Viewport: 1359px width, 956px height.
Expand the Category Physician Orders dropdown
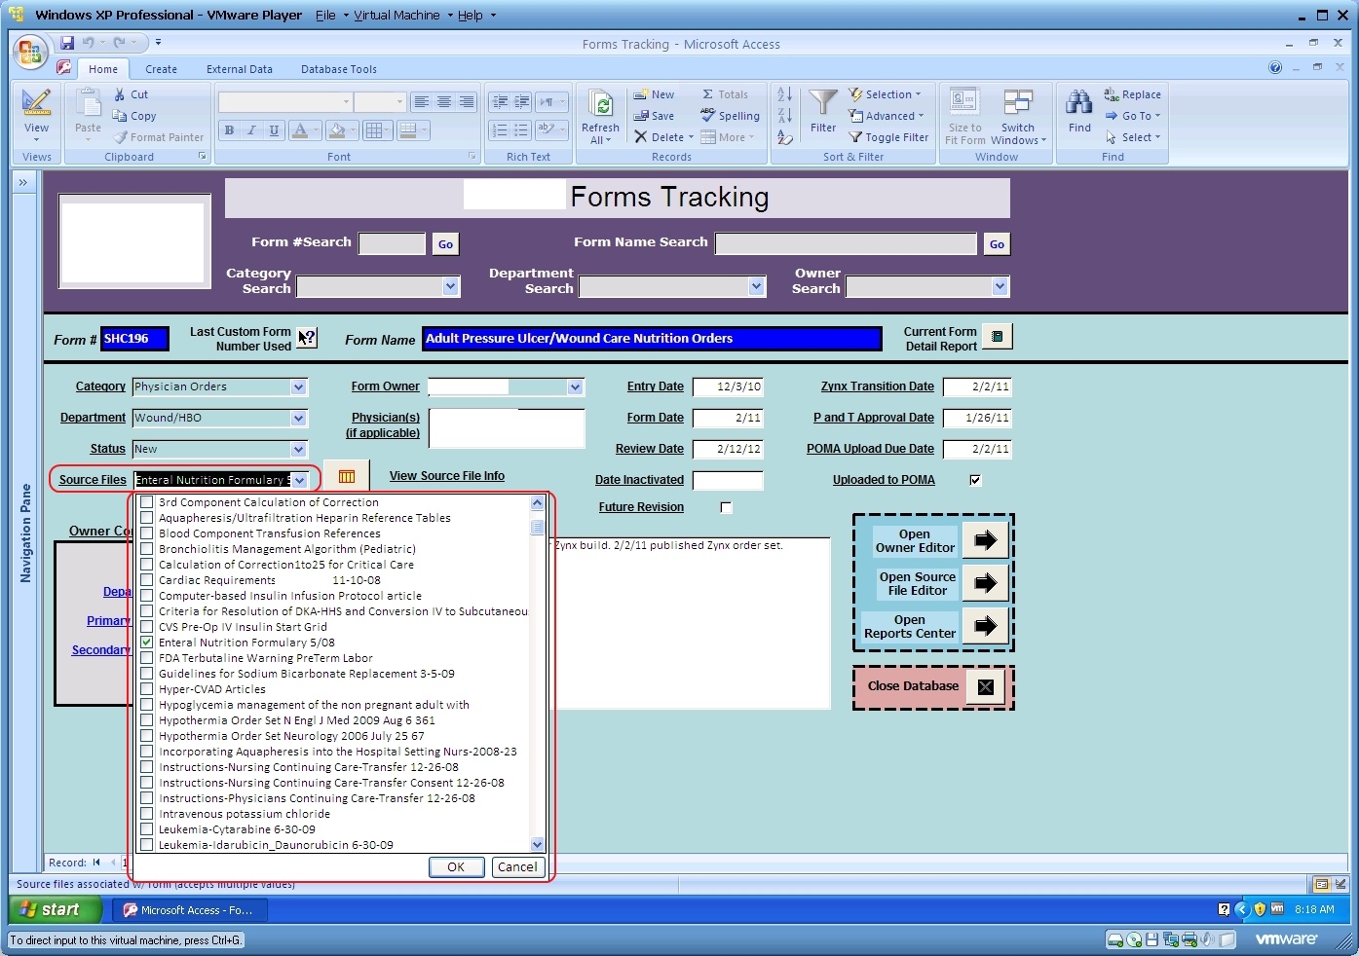[298, 387]
